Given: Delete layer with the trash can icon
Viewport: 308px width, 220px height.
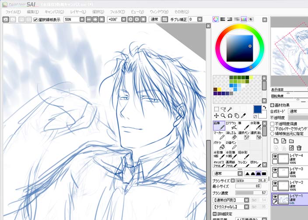Looking at the screenshot, I should coord(299,148).
